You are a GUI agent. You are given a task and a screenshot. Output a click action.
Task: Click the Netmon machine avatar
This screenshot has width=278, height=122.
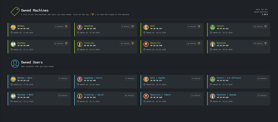tap(13, 27)
